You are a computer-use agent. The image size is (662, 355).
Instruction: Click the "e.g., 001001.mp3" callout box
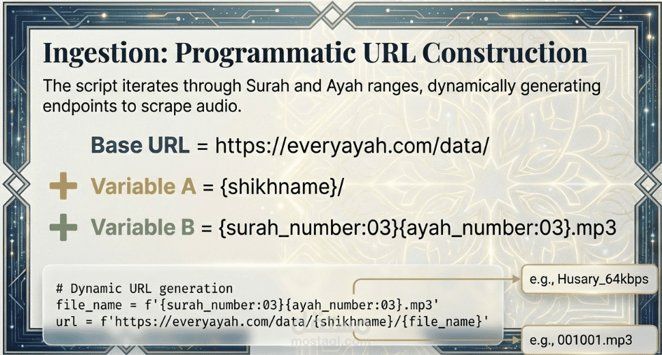[590, 340]
